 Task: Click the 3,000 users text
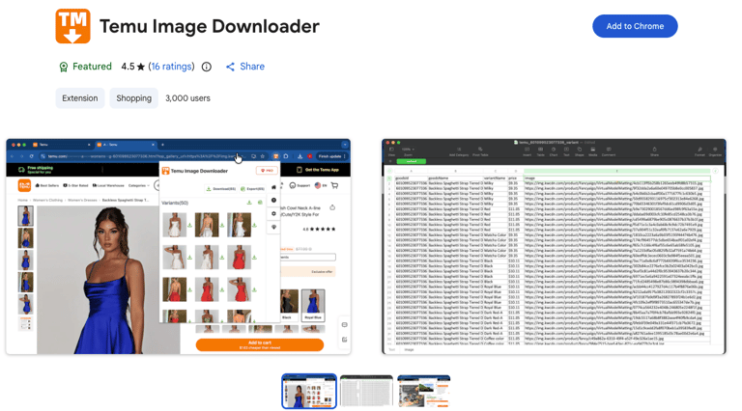187,98
